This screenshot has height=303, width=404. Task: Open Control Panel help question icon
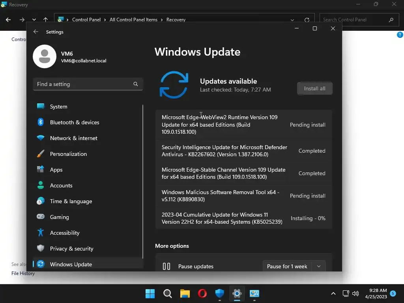click(400, 35)
